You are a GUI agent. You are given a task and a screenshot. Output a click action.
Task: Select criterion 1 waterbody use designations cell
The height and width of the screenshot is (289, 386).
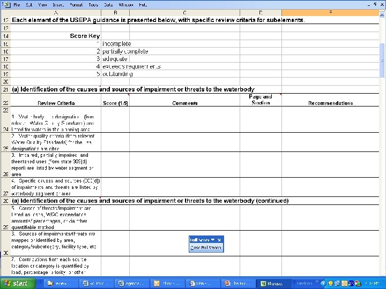tap(56, 123)
